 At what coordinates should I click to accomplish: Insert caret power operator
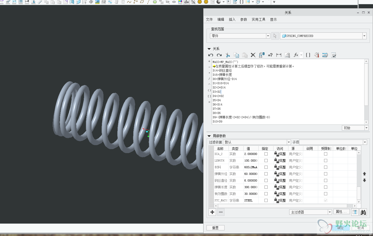(x=209, y=85)
